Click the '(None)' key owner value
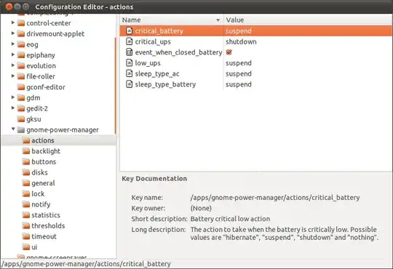Screen dimensions: 393x269 pos(201,208)
